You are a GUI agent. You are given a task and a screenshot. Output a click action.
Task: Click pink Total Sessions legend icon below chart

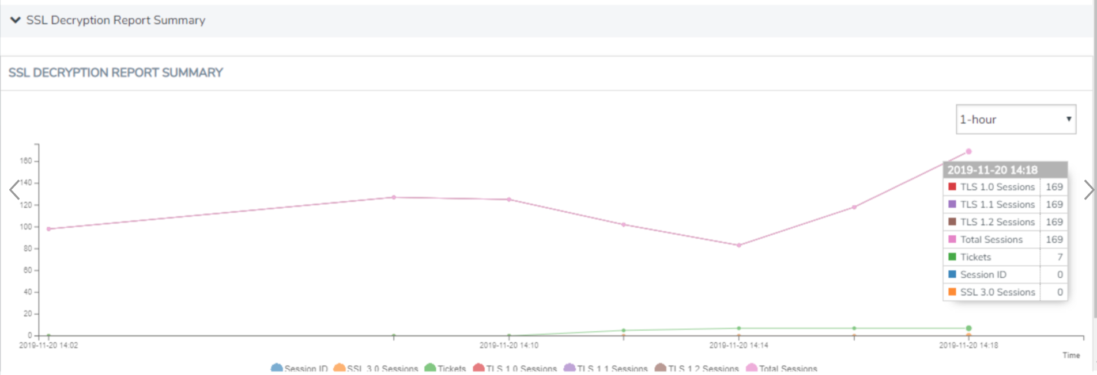pyautogui.click(x=752, y=368)
